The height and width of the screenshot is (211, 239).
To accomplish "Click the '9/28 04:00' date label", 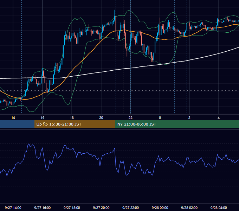I will (x=219, y=207).
